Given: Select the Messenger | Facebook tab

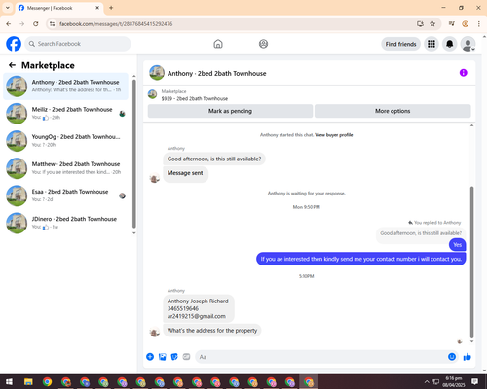Looking at the screenshot, I should (x=59, y=8).
